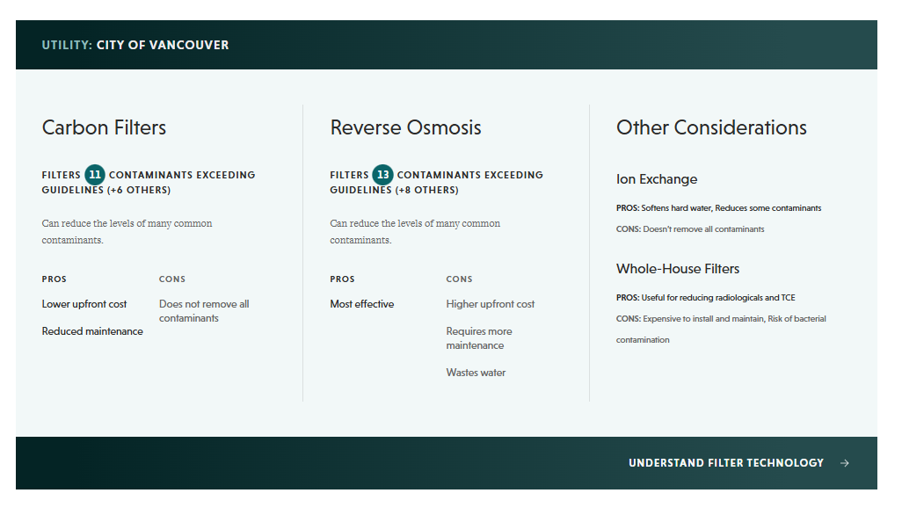Click Higher upfront cost con
This screenshot has height=522, width=902.
pyautogui.click(x=491, y=304)
